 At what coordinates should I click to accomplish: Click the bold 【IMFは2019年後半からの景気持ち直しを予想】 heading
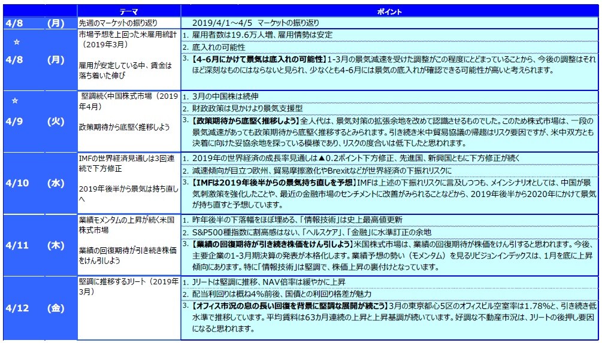click(x=273, y=181)
